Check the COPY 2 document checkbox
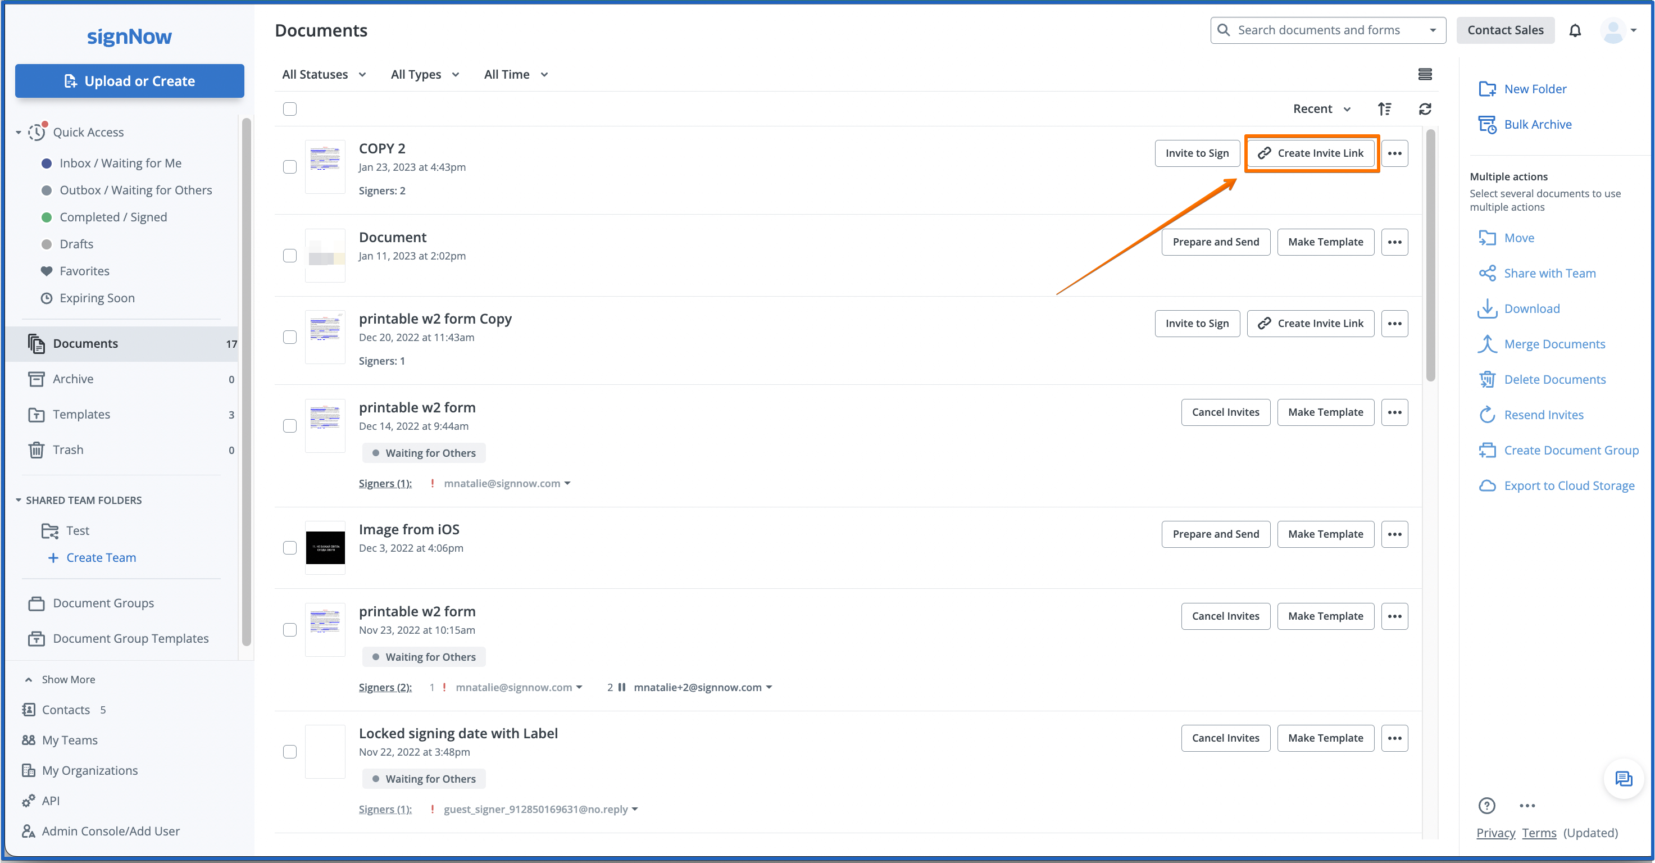This screenshot has height=863, width=1655. pyautogui.click(x=290, y=166)
